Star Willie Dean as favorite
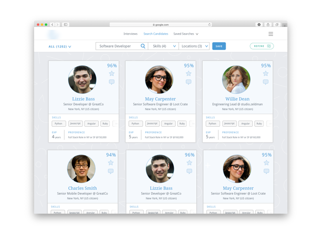The height and width of the screenshot is (235, 321). [265, 73]
